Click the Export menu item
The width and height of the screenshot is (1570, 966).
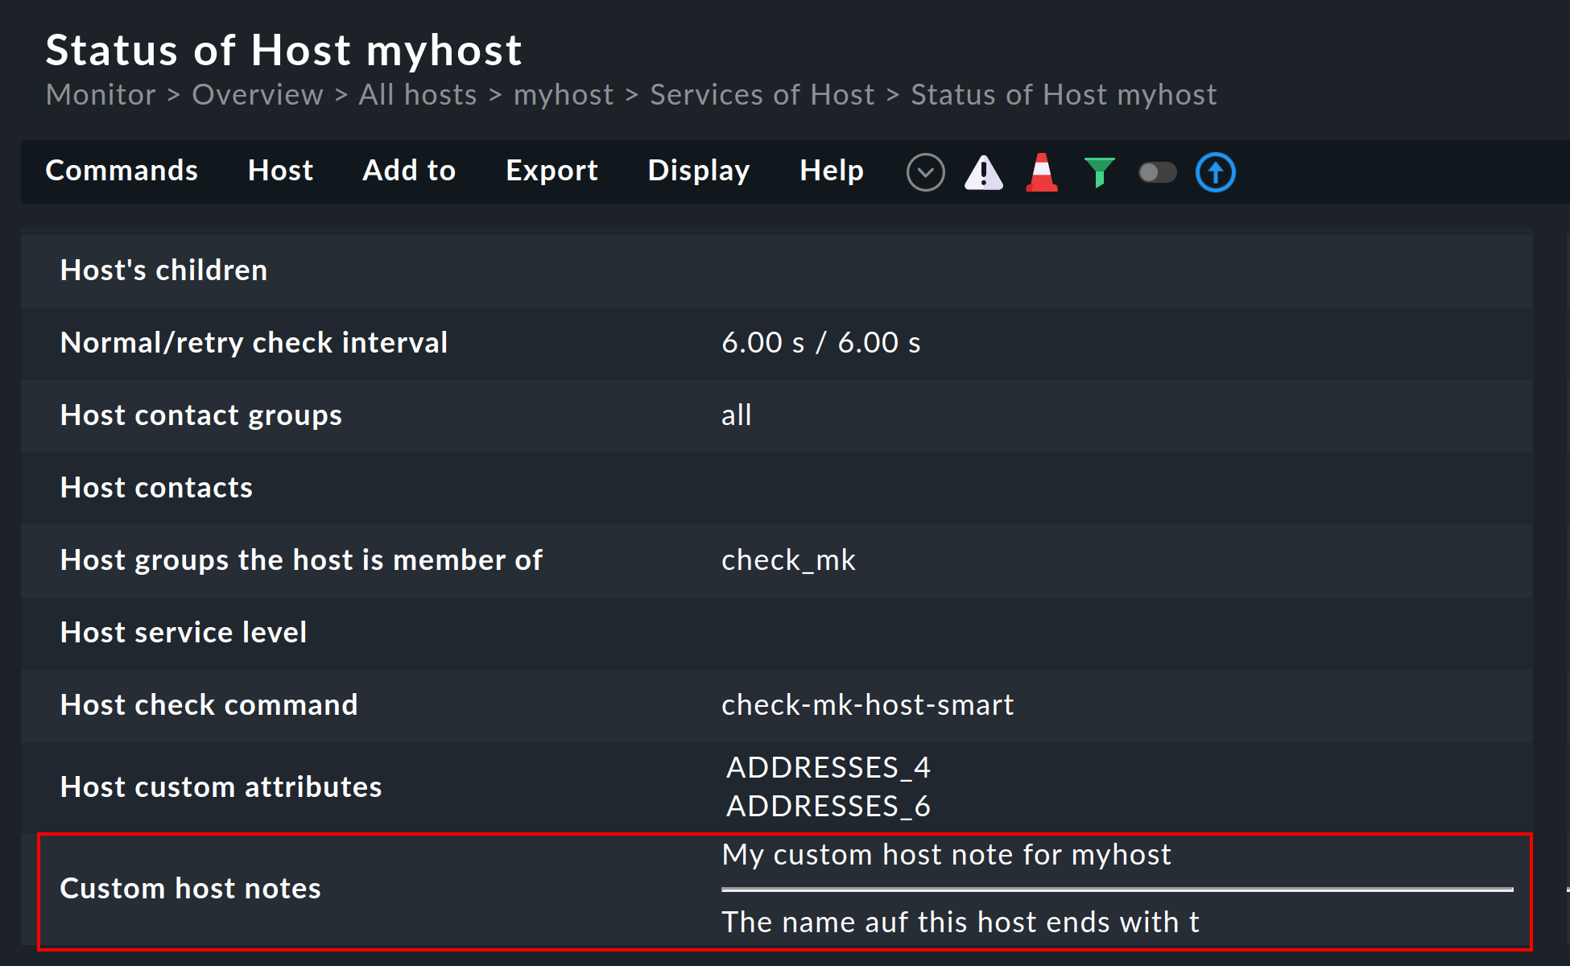551,171
